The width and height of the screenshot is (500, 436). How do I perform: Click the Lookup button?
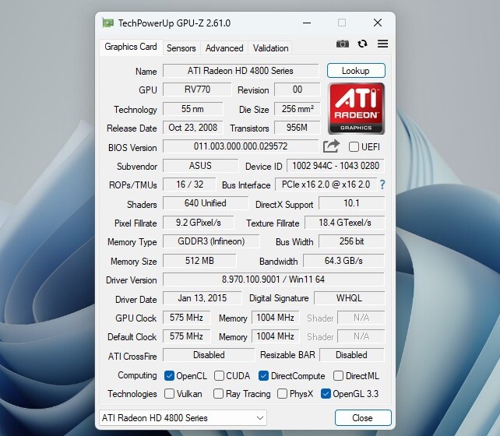coord(356,70)
